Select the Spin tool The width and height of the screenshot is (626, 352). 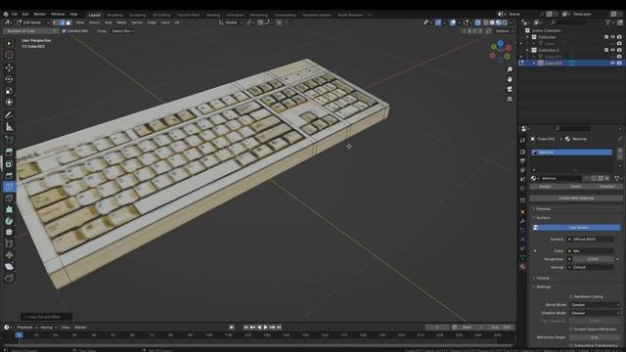click(9, 221)
